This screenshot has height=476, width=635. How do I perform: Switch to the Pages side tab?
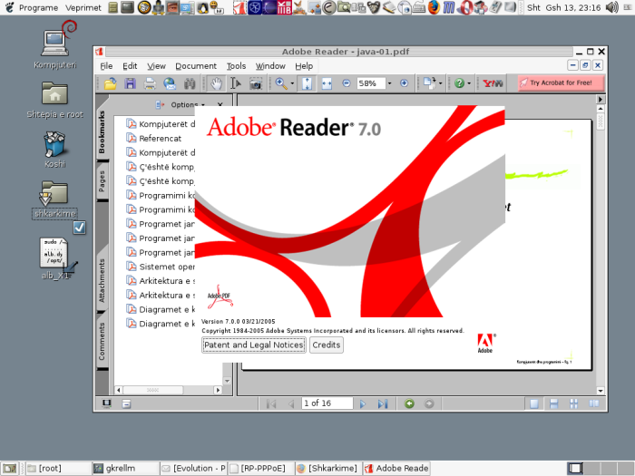102,181
